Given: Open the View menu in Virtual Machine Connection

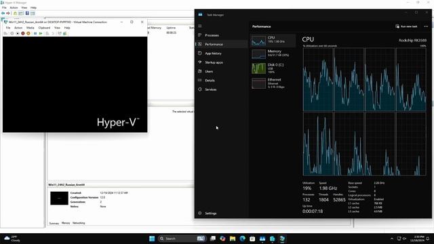Looking at the screenshot, I should pyautogui.click(x=57, y=28).
